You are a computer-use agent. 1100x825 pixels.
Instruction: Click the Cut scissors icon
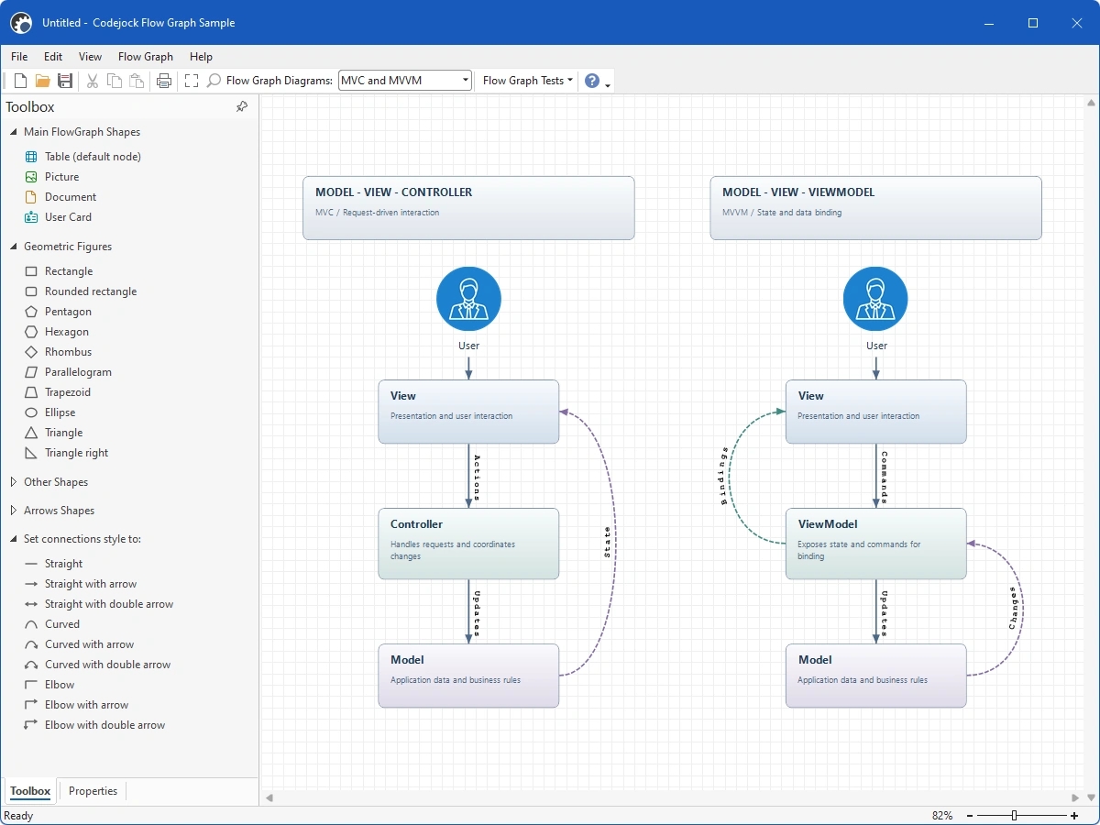click(x=93, y=81)
